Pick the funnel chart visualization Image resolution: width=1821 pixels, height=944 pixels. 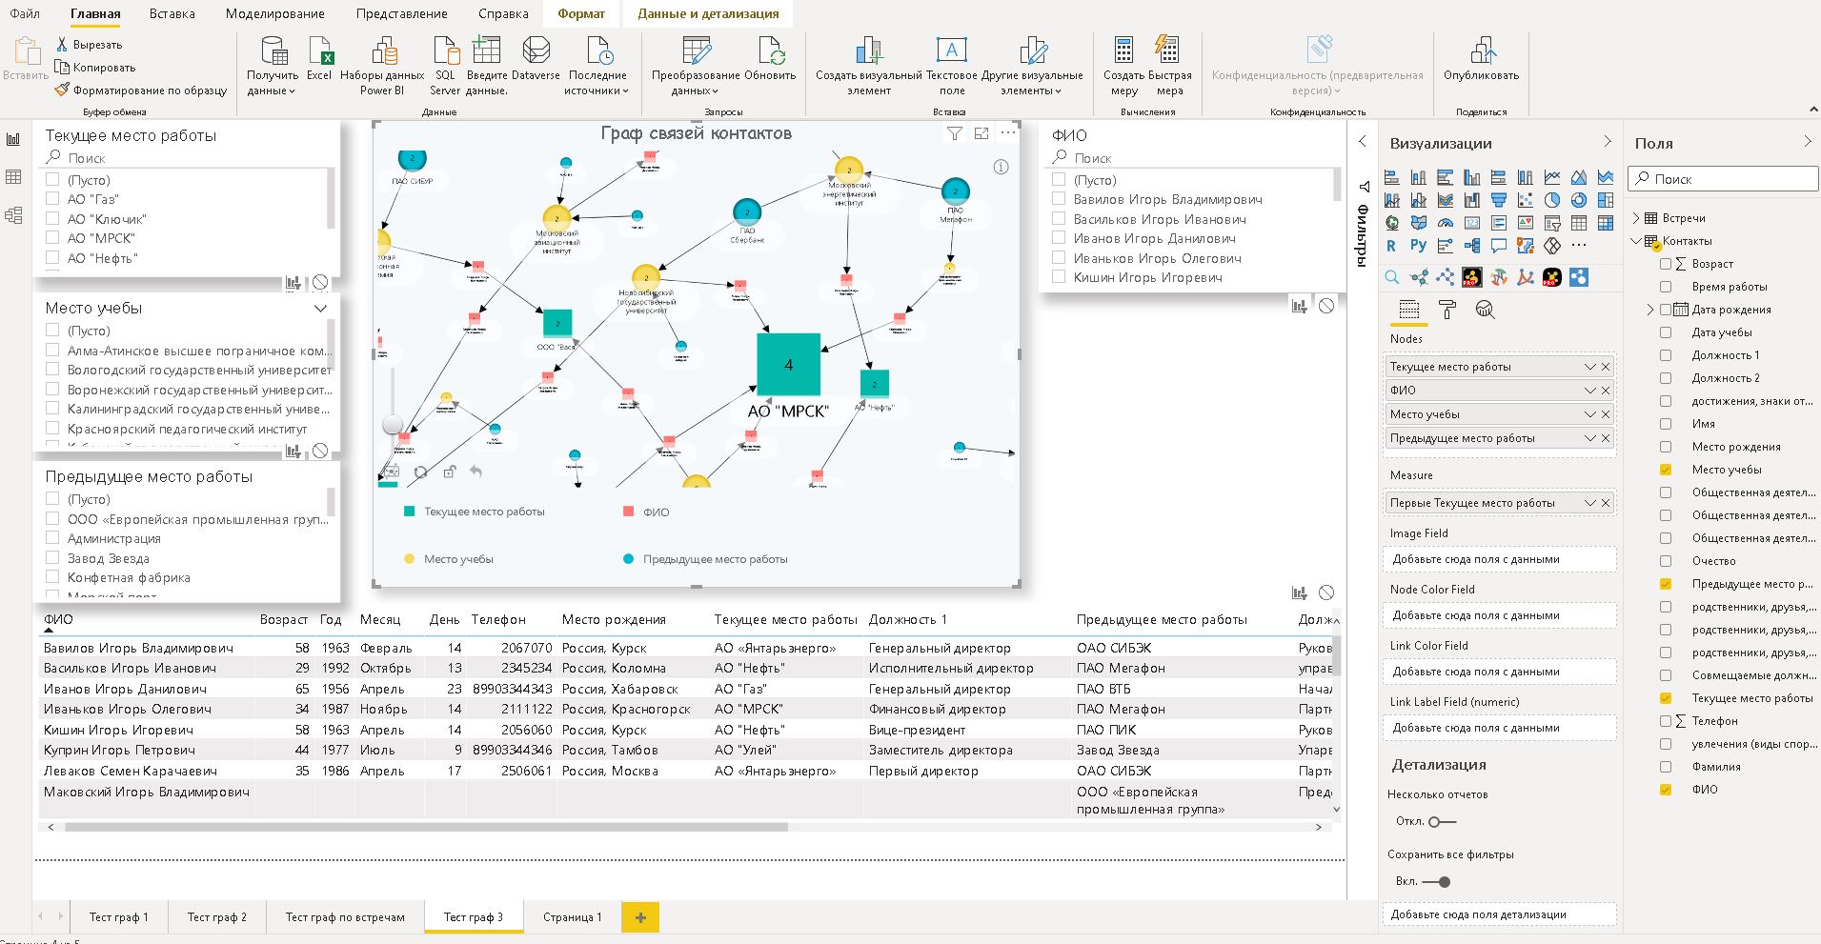[1499, 200]
